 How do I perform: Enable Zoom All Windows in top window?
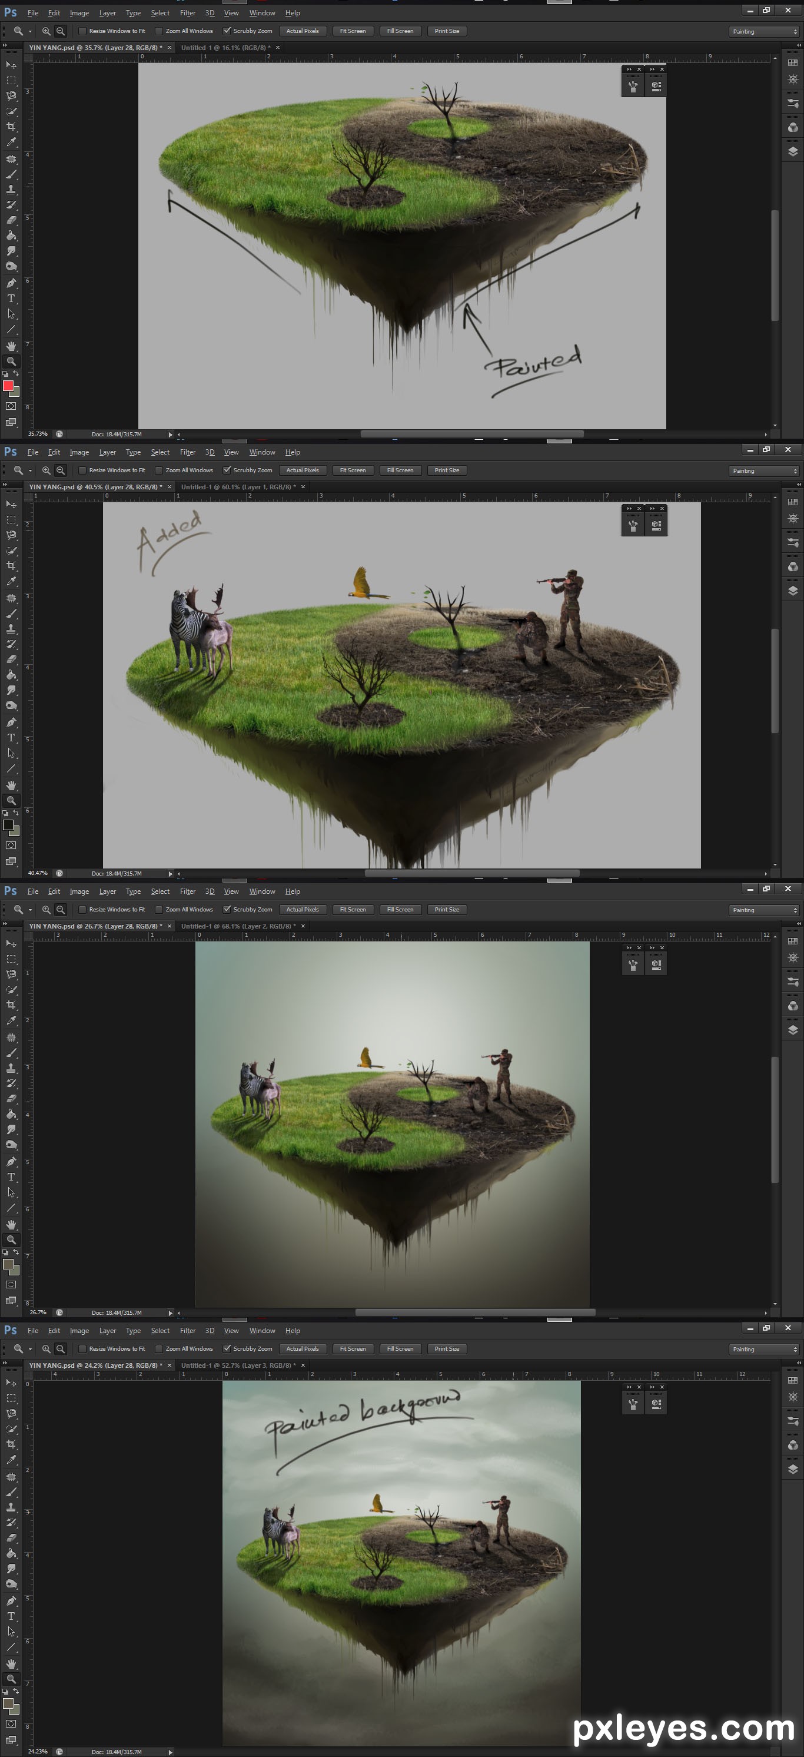click(x=159, y=31)
